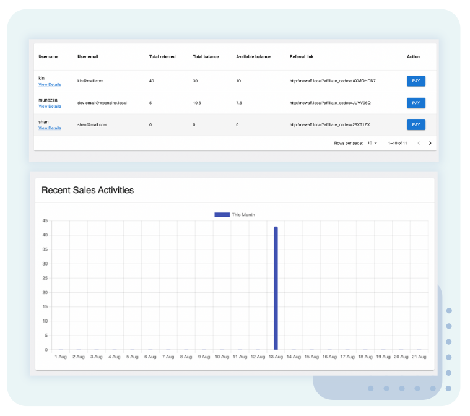Click the 13 Aug bar in chart

click(x=276, y=288)
